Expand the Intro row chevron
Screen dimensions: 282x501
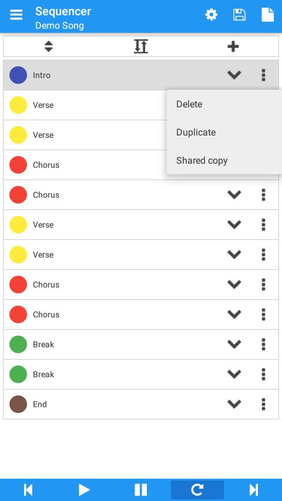click(234, 75)
